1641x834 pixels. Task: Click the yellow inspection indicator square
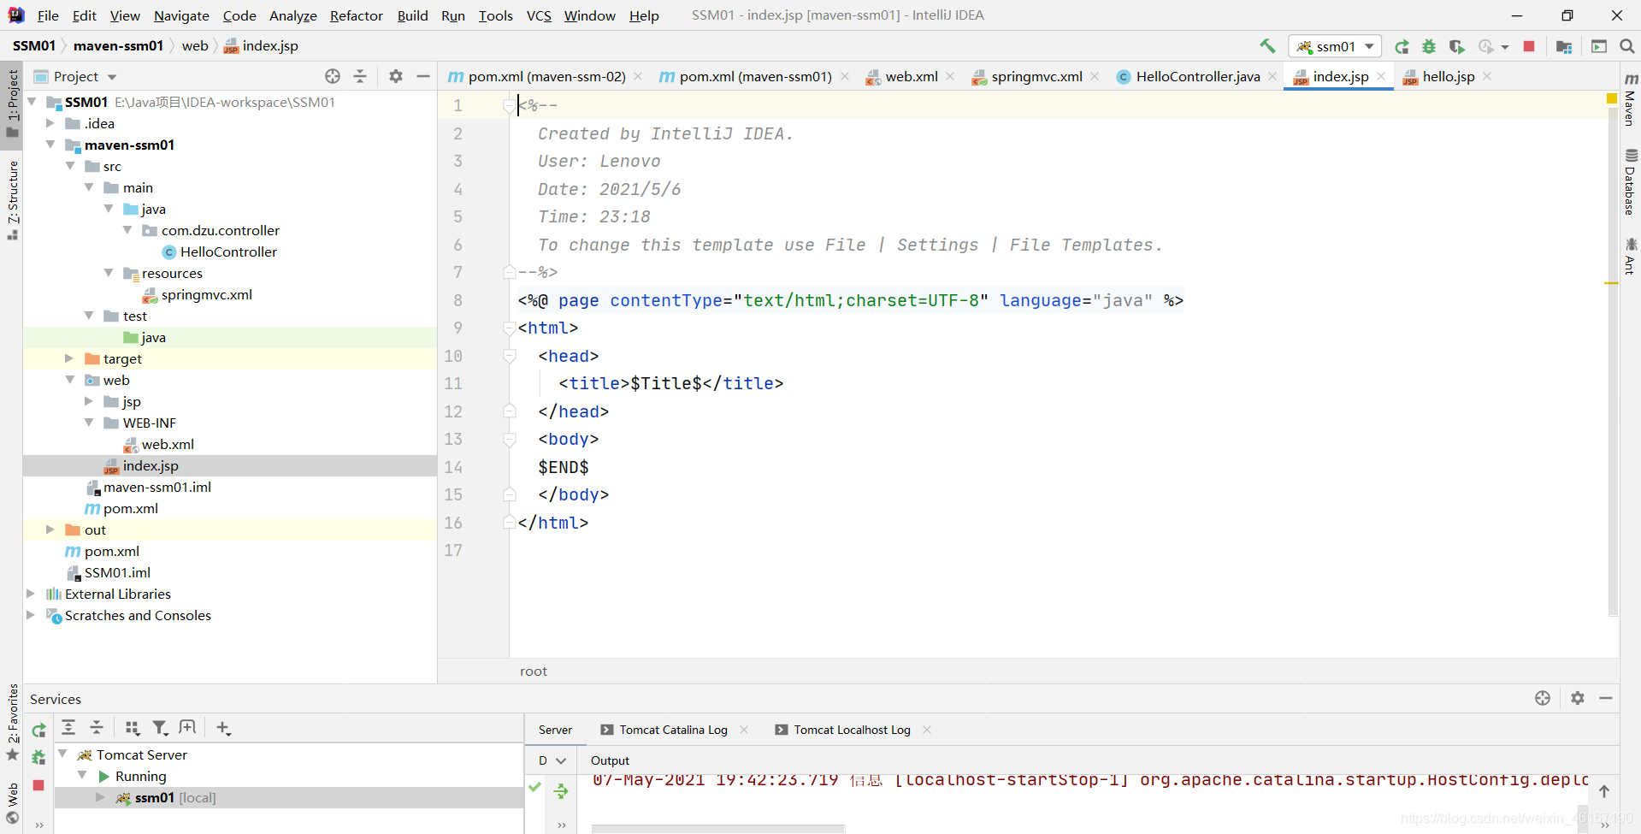tap(1612, 99)
